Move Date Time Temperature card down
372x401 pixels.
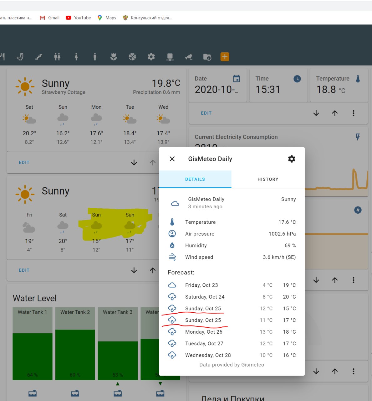pyautogui.click(x=316, y=113)
